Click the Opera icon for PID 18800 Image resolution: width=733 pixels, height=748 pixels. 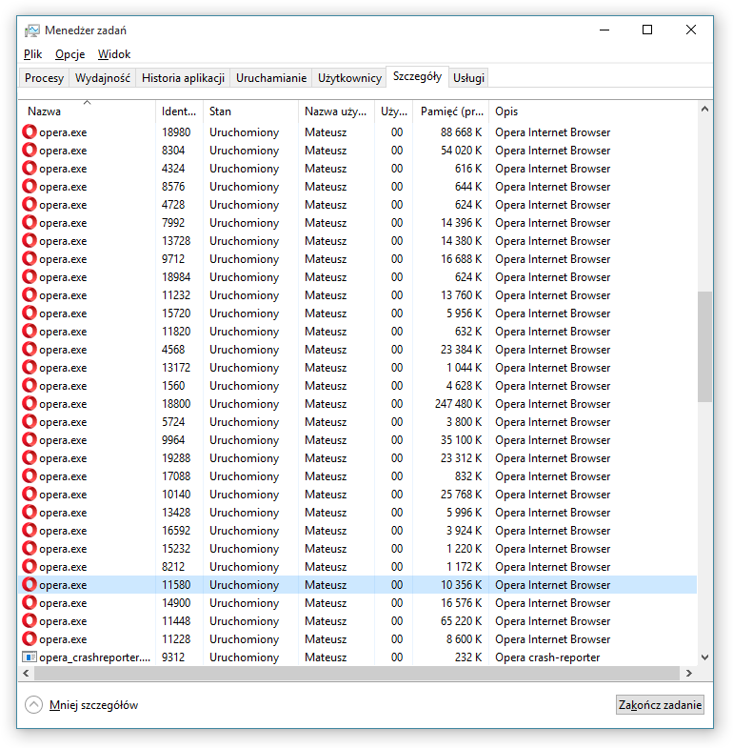click(30, 404)
